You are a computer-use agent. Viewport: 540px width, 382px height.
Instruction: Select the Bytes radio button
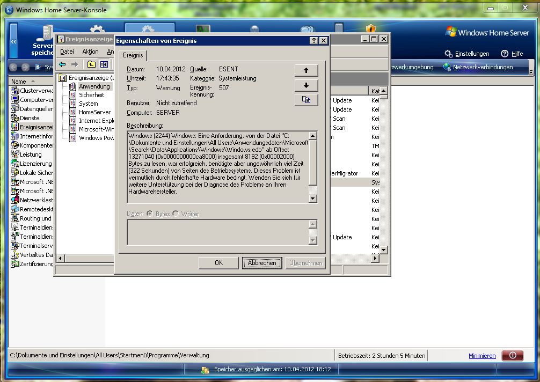pos(150,214)
